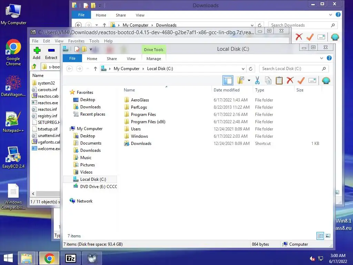This screenshot has height=265, width=353.
Task: Open recent locations dropdown next to forward arrow
Action: click(x=88, y=69)
